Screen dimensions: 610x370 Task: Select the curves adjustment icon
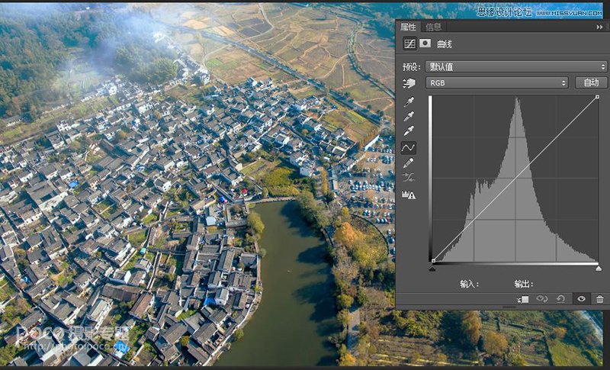pyautogui.click(x=409, y=43)
